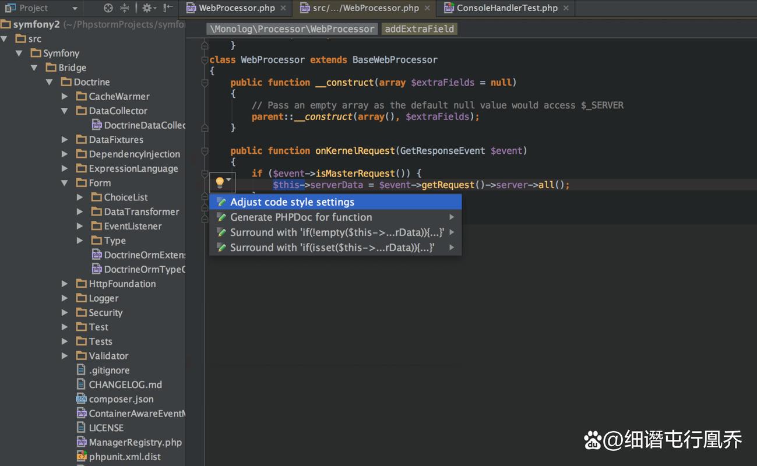This screenshot has height=466, width=757.
Task: Click the PHP file icon on WebProcessor.php tab
Action: tap(191, 8)
